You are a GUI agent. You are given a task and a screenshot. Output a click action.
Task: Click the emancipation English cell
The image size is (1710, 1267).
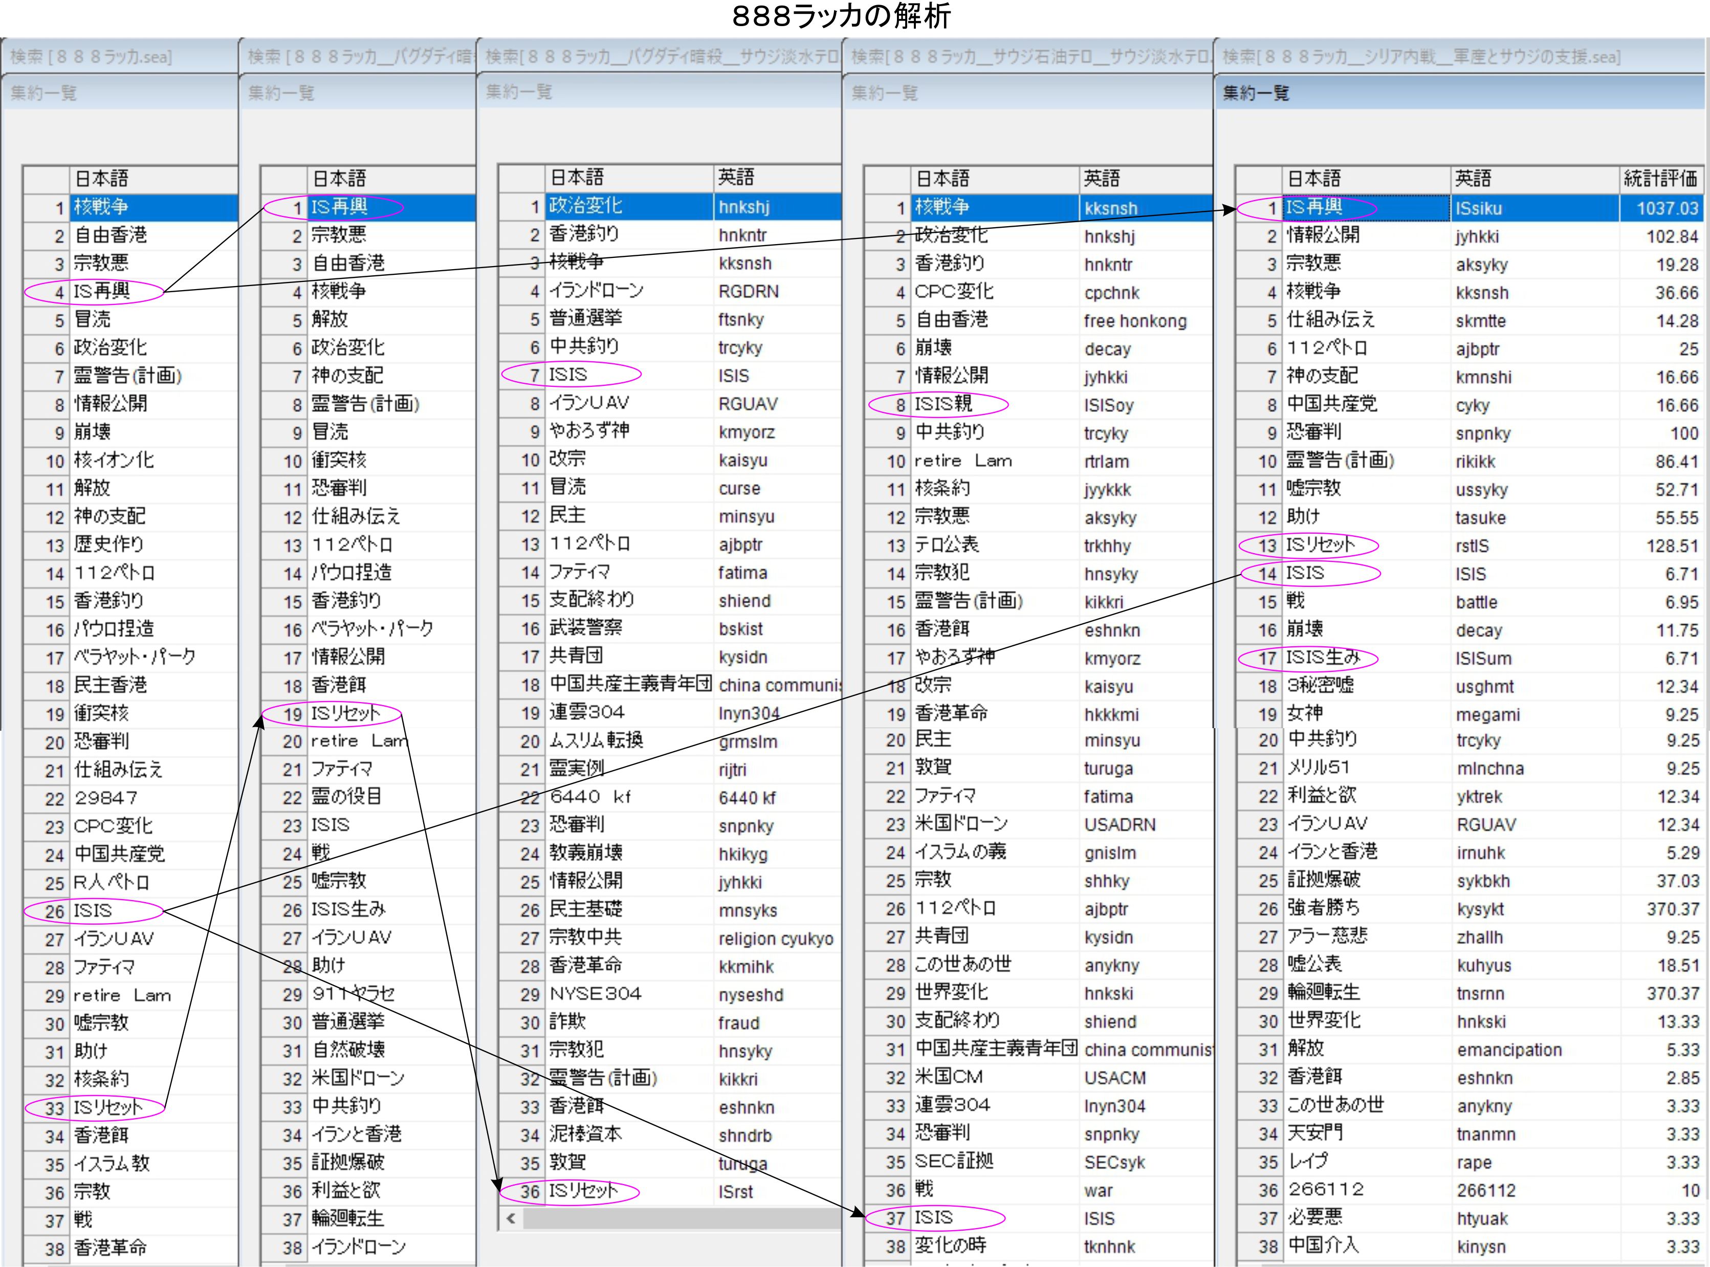pos(1508,1049)
